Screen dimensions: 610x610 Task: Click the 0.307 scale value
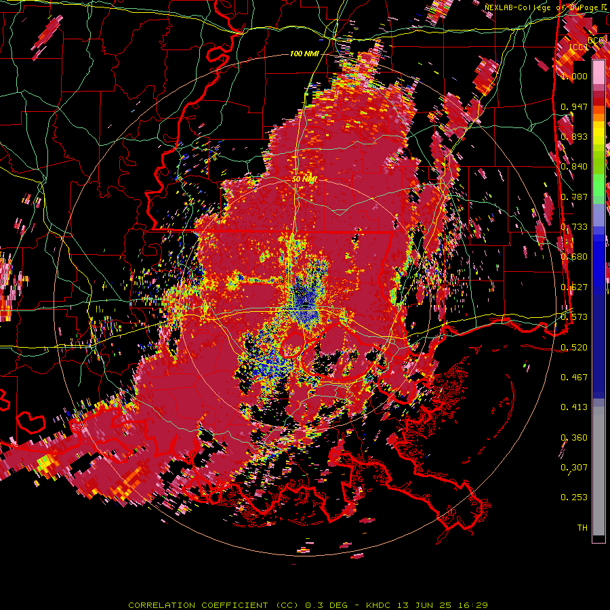pyautogui.click(x=574, y=467)
